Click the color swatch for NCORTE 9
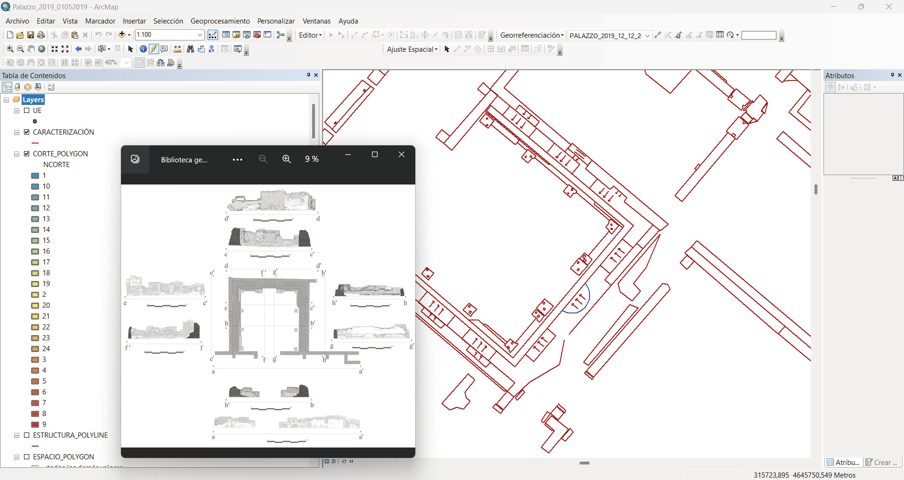The width and height of the screenshot is (904, 480). [x=35, y=424]
